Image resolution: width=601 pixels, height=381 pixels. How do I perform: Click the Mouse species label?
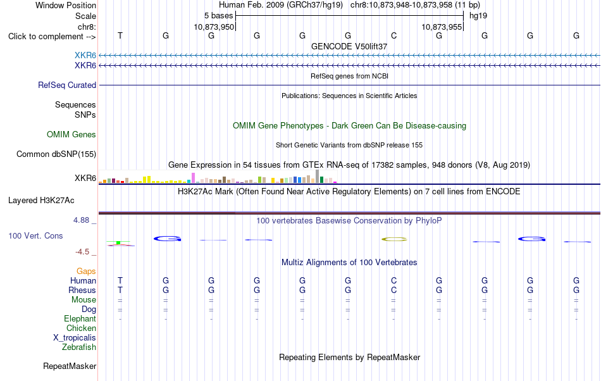[x=84, y=300]
